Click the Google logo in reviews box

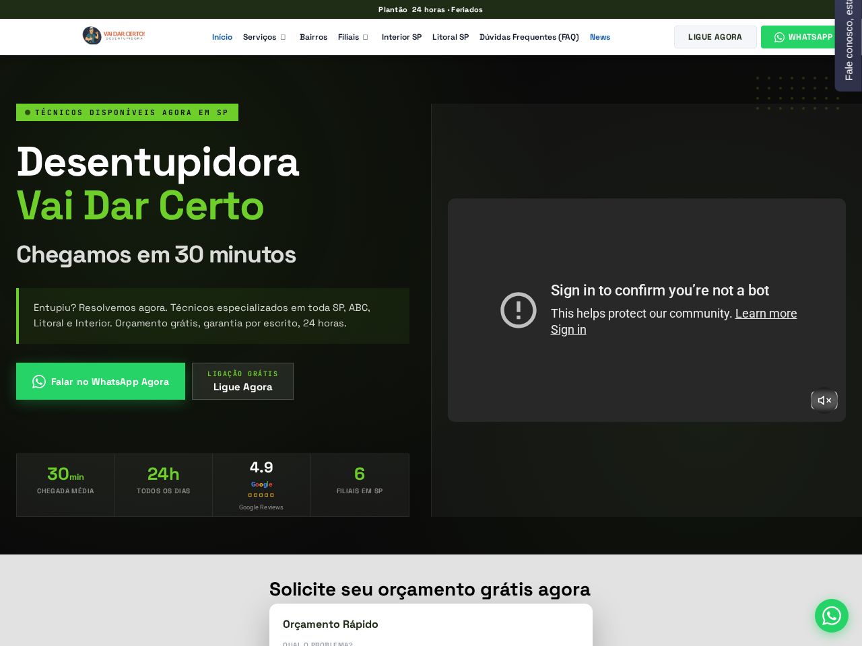click(261, 485)
